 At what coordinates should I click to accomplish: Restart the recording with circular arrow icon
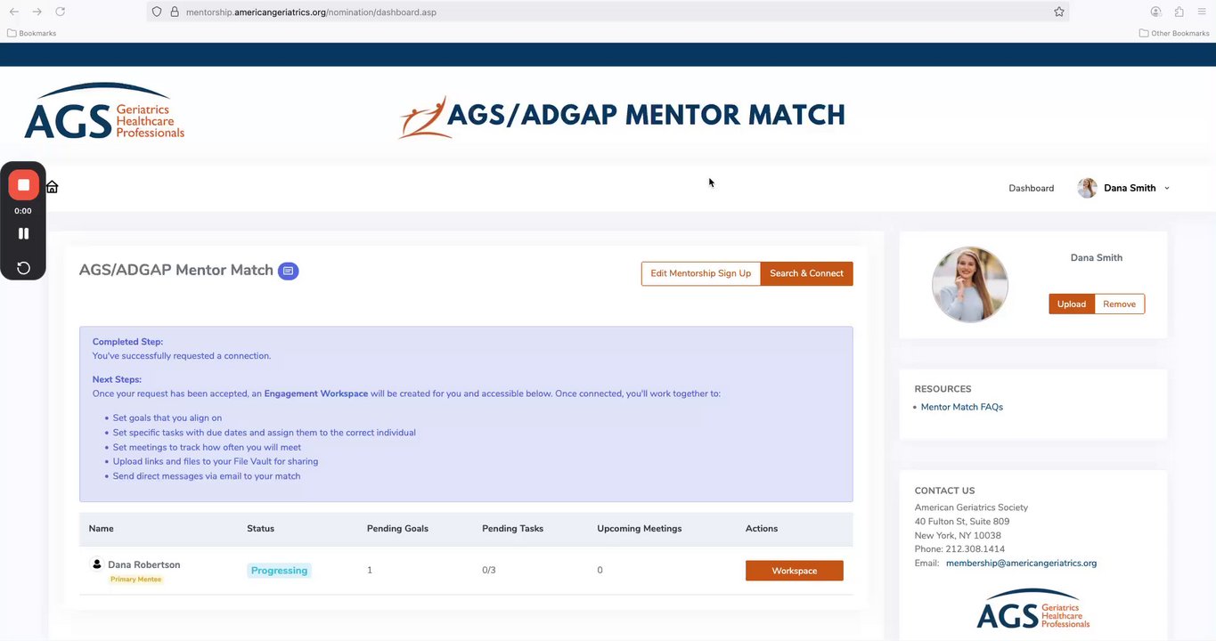23,268
